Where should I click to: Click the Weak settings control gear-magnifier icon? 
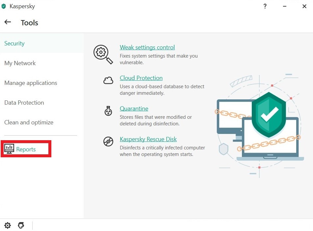pos(103,54)
